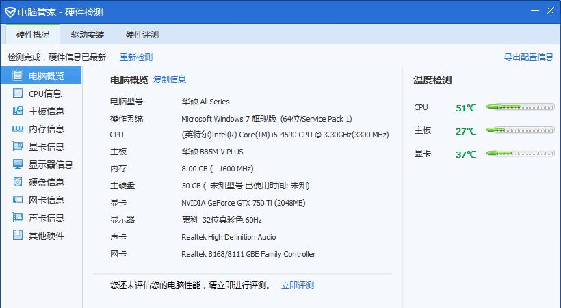Click the 主板 temperature bar at 27℃
Screen dimensions: 561x308
pos(521,130)
